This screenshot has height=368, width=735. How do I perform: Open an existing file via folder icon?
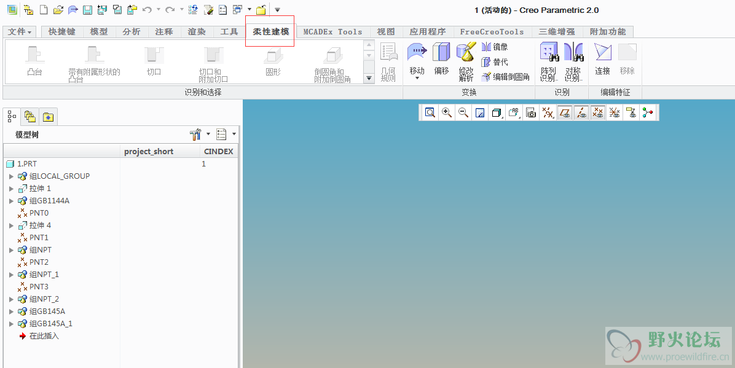(x=58, y=10)
